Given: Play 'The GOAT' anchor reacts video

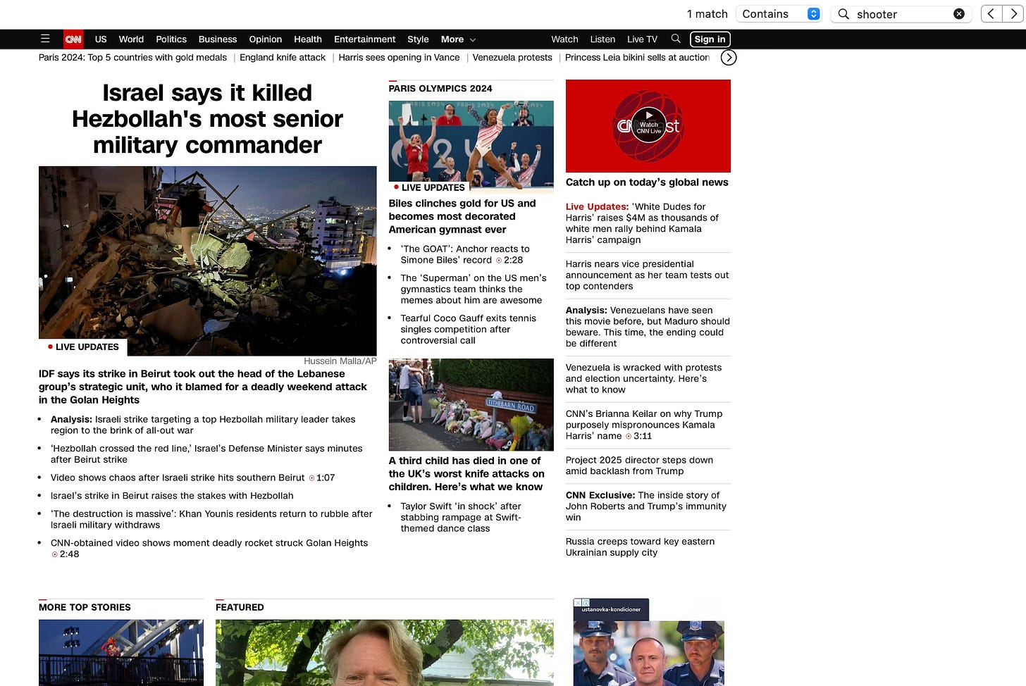Looking at the screenshot, I should pyautogui.click(x=465, y=254).
